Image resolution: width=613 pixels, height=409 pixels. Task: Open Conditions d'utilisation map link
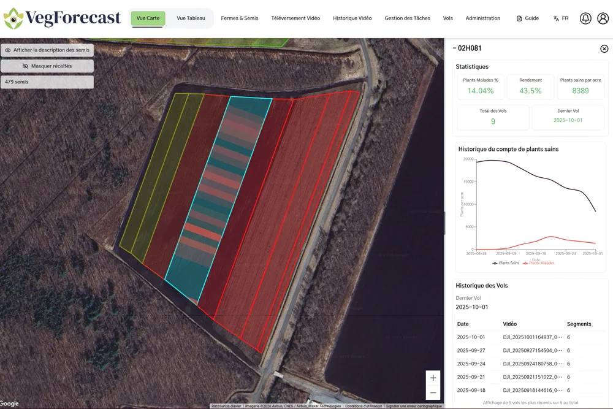(363, 407)
